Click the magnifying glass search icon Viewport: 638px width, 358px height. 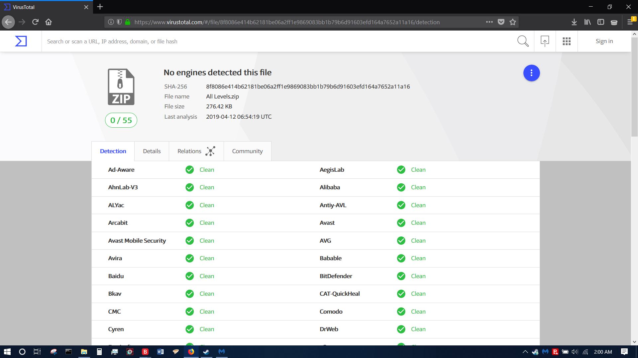(x=523, y=41)
